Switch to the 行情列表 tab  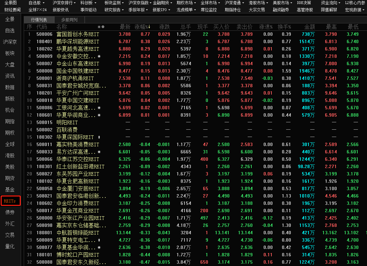[x=39, y=20]
